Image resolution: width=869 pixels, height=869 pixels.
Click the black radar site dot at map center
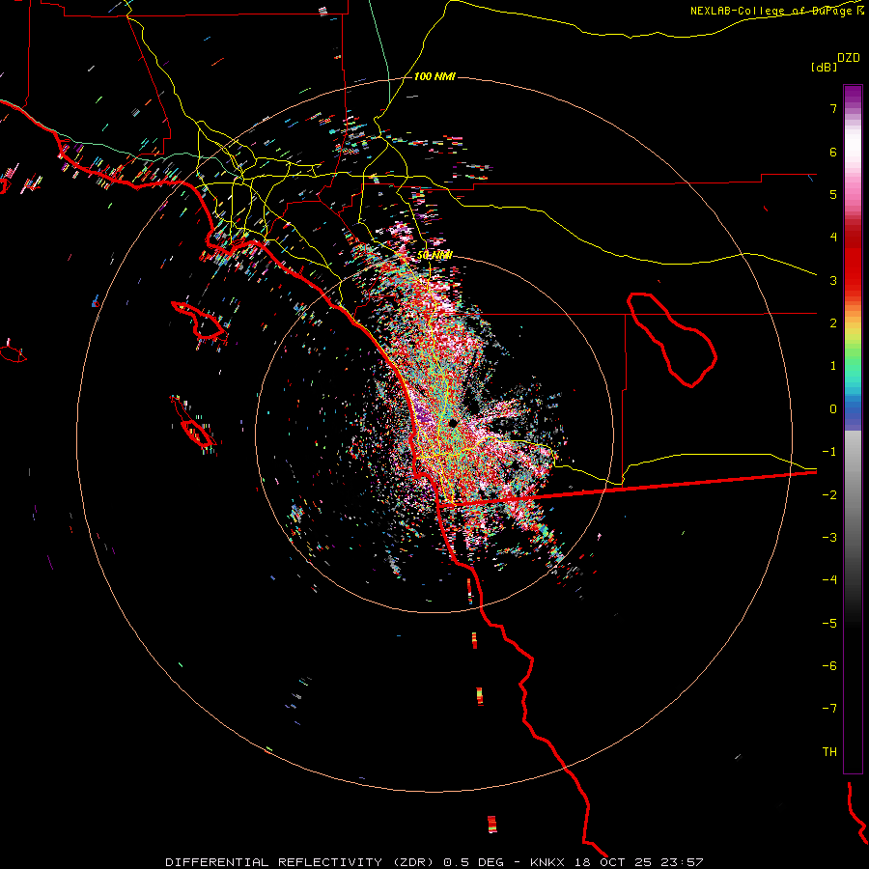[x=453, y=423]
